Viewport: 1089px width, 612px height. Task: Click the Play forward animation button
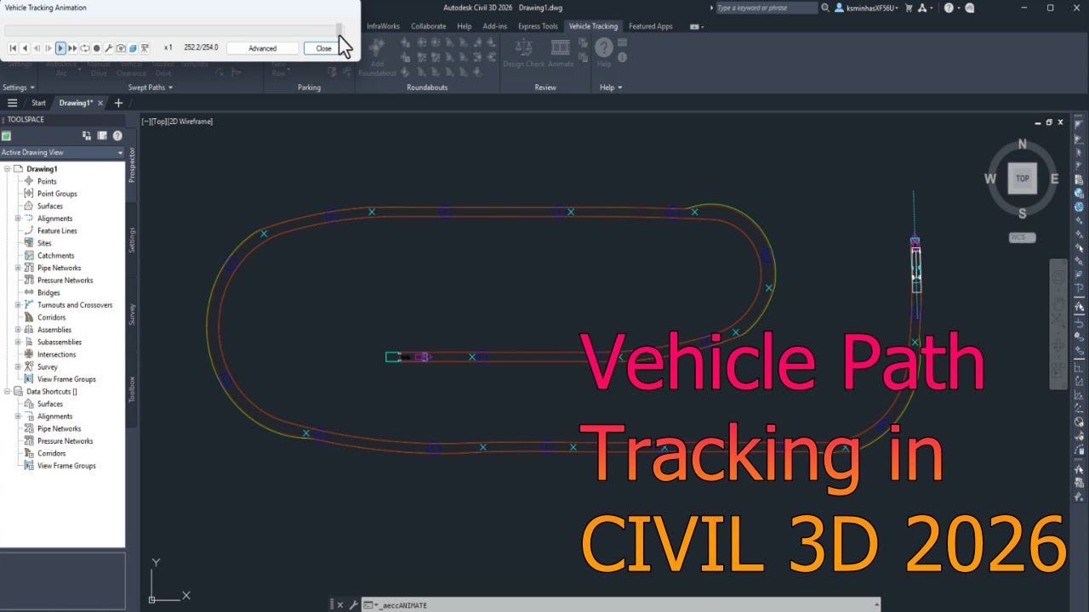pyautogui.click(x=60, y=48)
